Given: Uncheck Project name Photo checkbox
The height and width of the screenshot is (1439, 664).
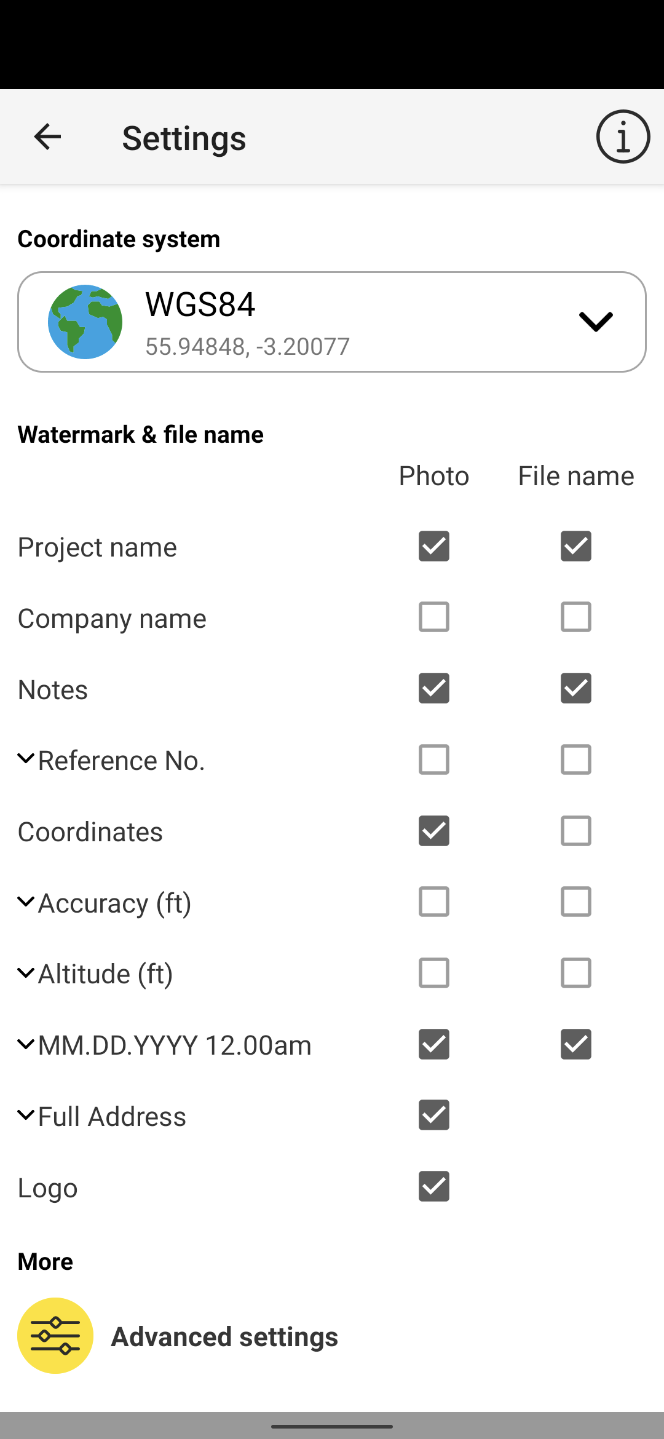Looking at the screenshot, I should (434, 546).
